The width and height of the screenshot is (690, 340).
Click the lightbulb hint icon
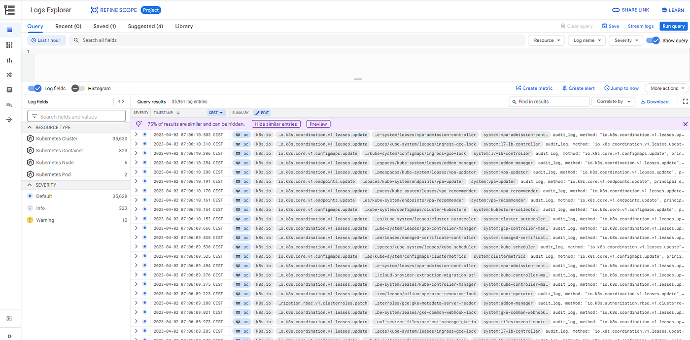(139, 124)
